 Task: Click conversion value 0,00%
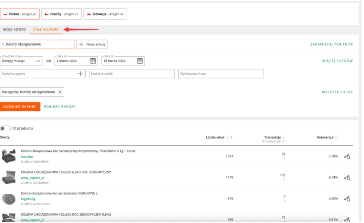tap(333, 198)
